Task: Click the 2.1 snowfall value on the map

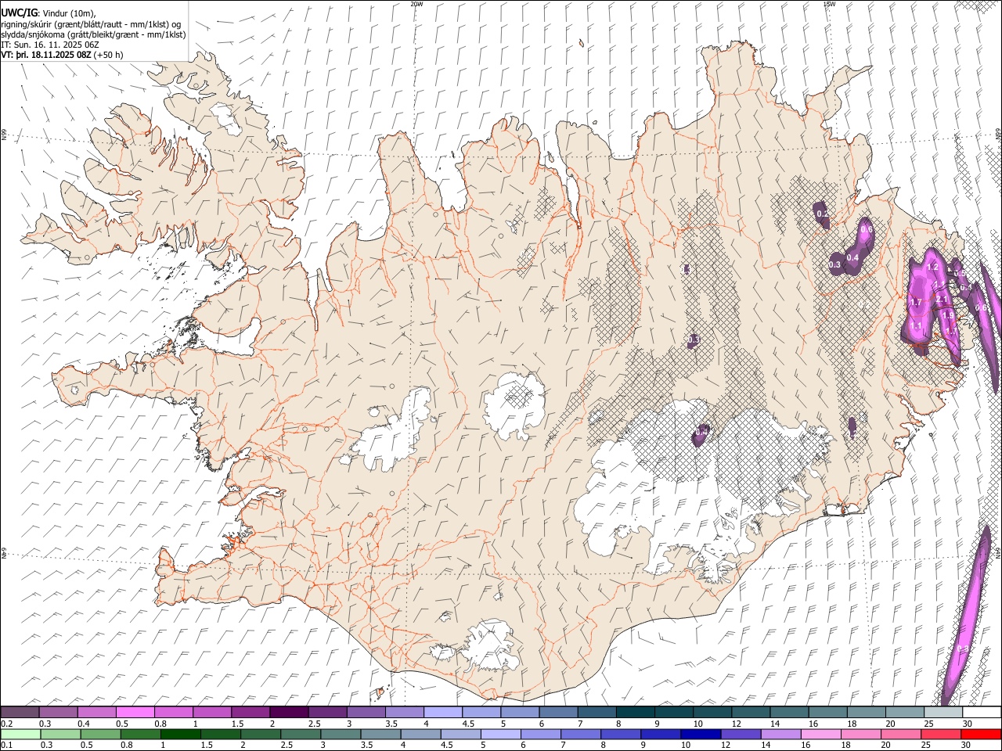Action: click(x=942, y=299)
